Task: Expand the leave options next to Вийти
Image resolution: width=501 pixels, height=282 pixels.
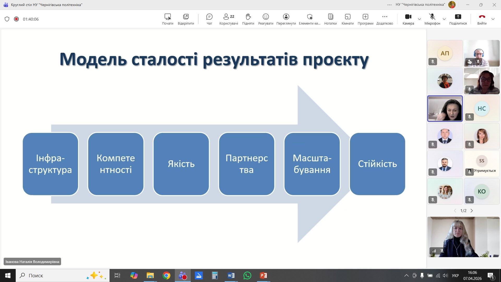Action: pyautogui.click(x=493, y=19)
